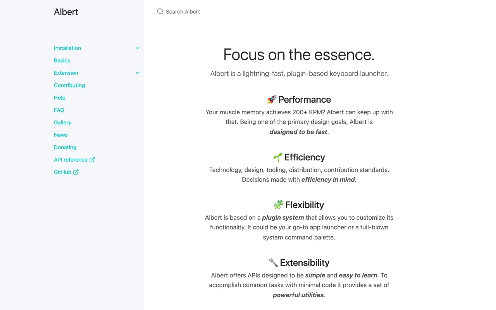Open the Gallery link
The width and height of the screenshot is (496, 310).
[62, 122]
